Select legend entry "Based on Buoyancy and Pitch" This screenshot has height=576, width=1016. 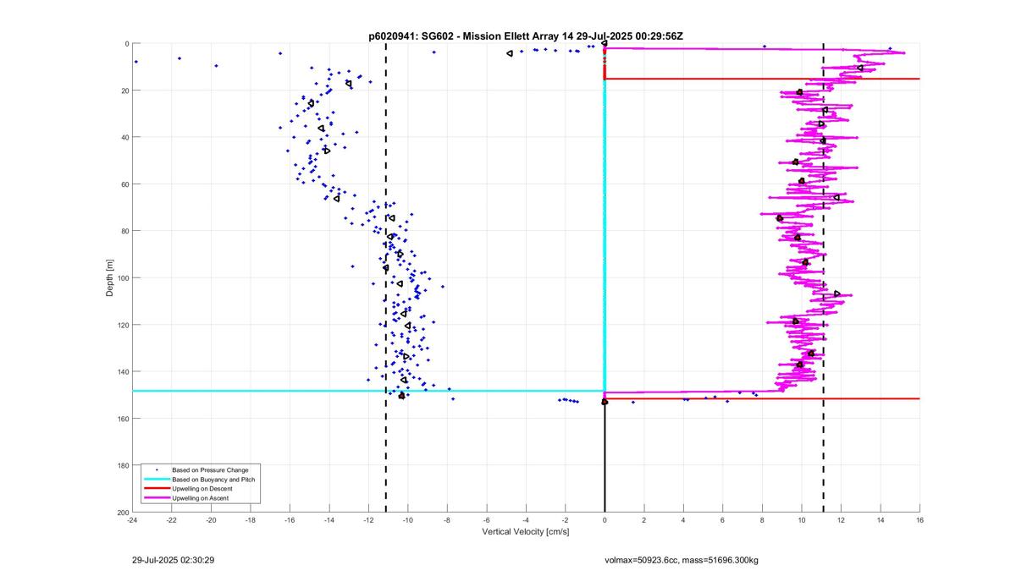click(213, 479)
